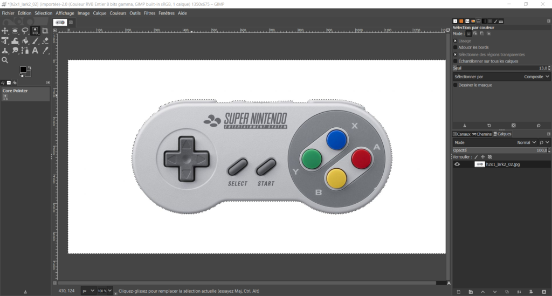Close the image tab next to thumbnail
552x296 pixels.
71,22
